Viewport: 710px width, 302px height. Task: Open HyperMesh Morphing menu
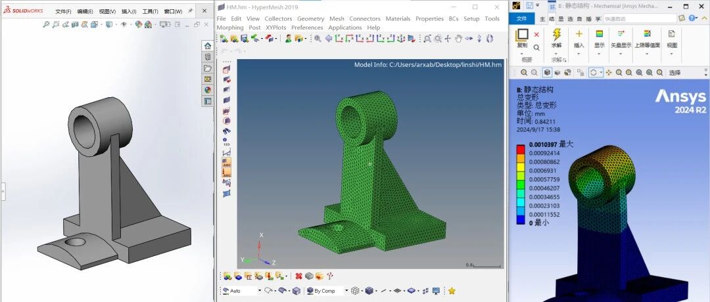click(230, 28)
